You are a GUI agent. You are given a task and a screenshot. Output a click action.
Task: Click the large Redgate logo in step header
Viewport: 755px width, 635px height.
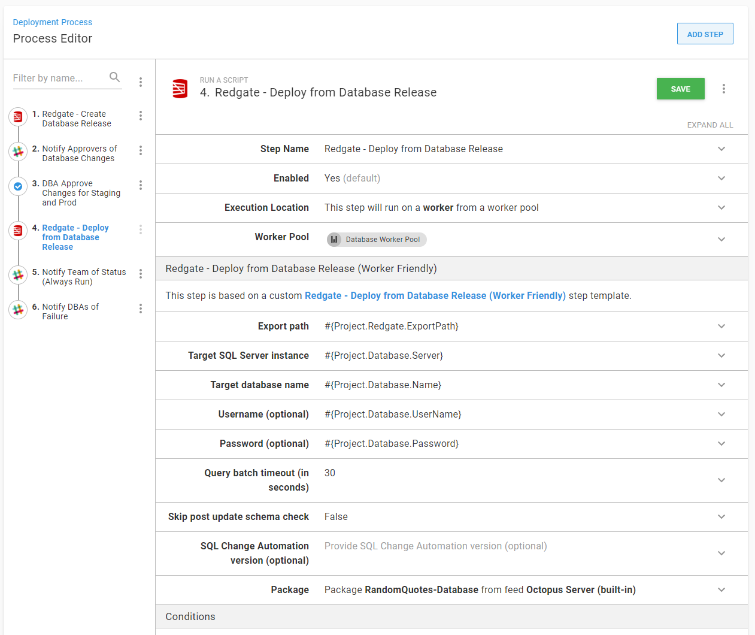point(180,89)
